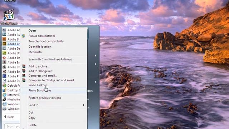The image size is (229, 129).
Task: Open the Media Player Classic desktop shortcut
Action: (x=9, y=16)
